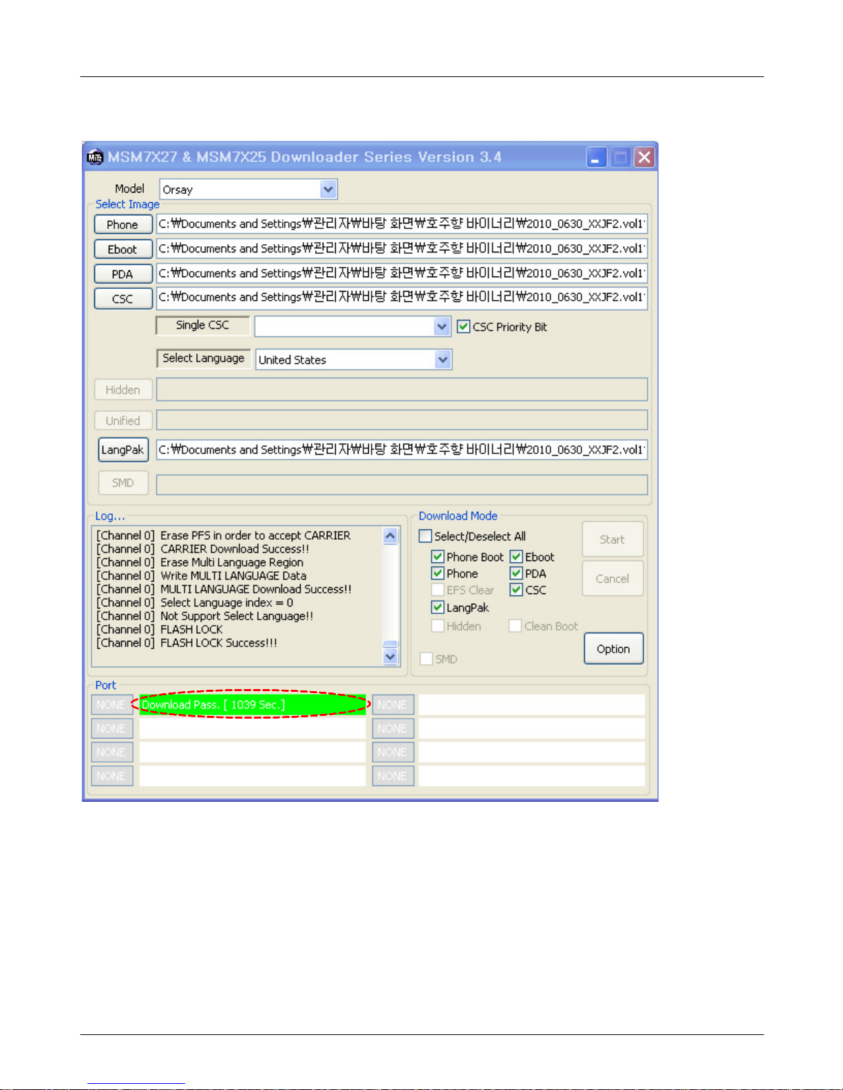The height and width of the screenshot is (1090, 843).
Task: Open the Single CSC dropdown list
Action: pos(442,327)
